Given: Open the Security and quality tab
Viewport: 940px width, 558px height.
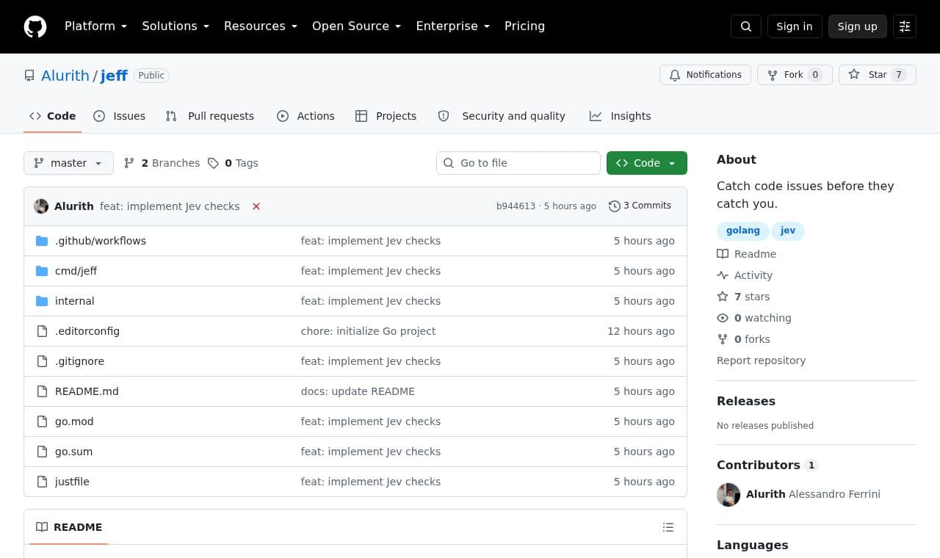Looking at the screenshot, I should pos(502,116).
